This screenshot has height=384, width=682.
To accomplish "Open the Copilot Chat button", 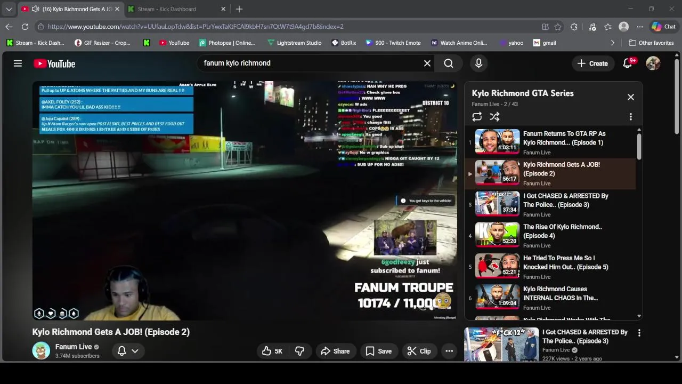I will pyautogui.click(x=664, y=27).
